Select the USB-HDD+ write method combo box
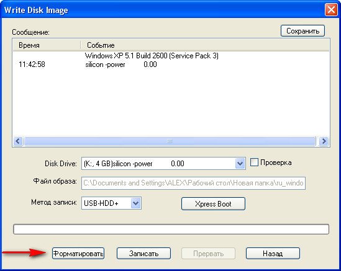The width and height of the screenshot is (341, 271). click(111, 203)
